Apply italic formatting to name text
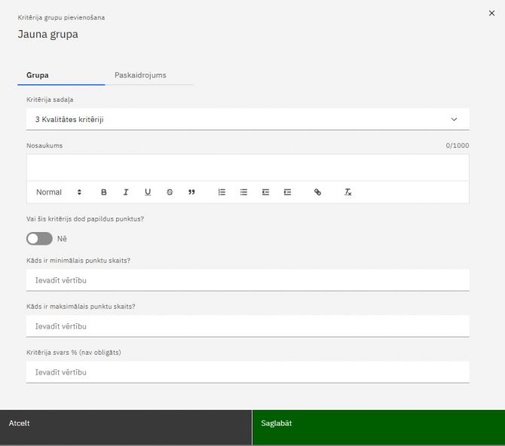Image resolution: width=505 pixels, height=446 pixels. tap(126, 192)
